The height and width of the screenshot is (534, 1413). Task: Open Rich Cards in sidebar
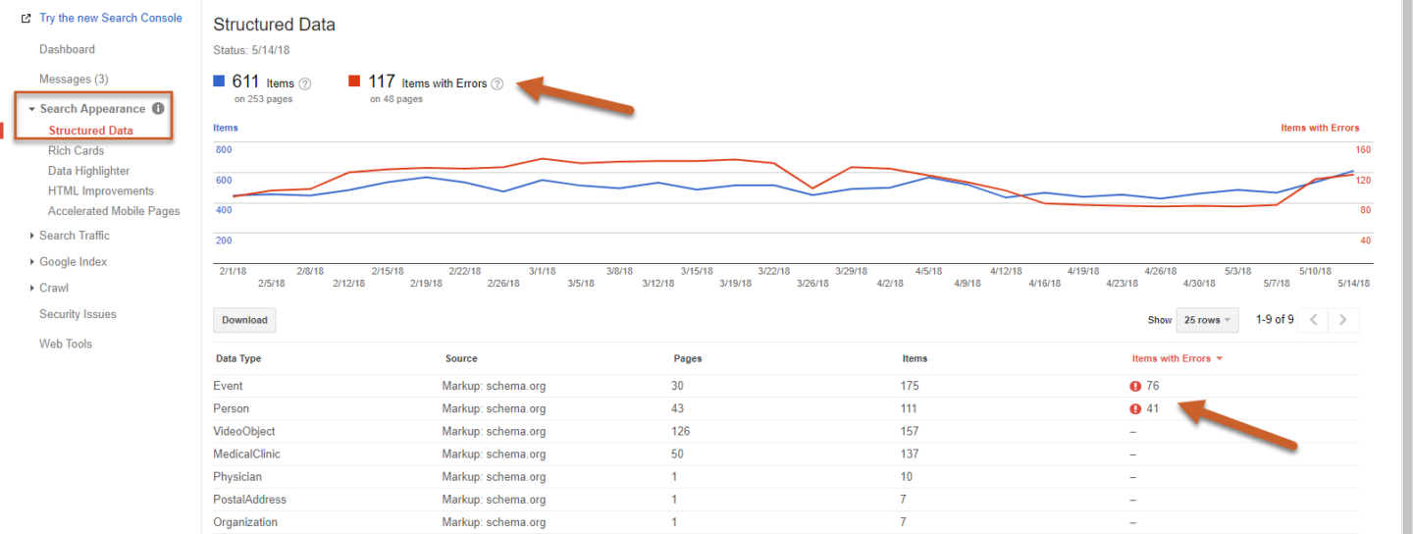pos(76,151)
